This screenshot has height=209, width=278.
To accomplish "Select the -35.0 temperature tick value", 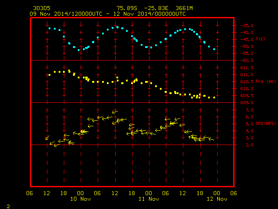I will coord(247,26).
